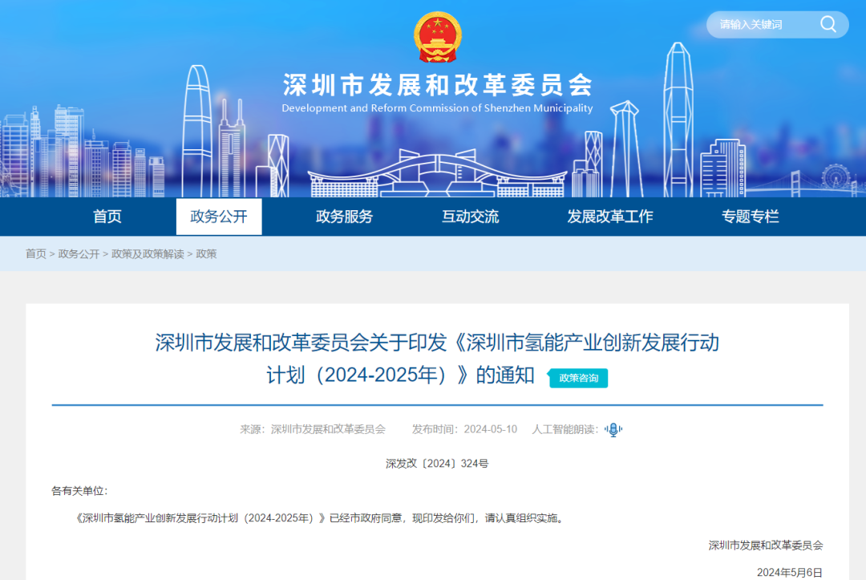Click the publish date 2024-05-10
Image resolution: width=866 pixels, height=580 pixels.
point(491,429)
